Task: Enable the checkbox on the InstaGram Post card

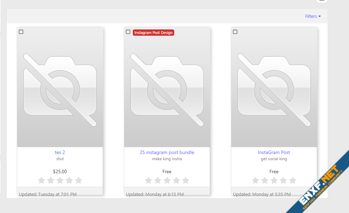Action: pos(235,32)
